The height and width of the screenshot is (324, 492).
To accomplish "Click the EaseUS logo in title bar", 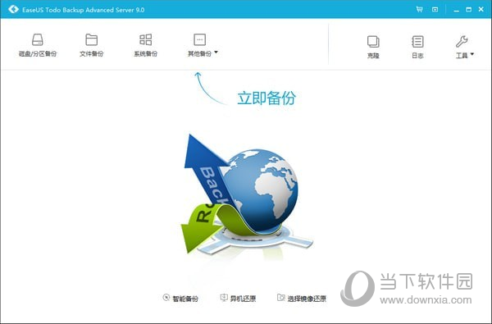I will click(13, 9).
